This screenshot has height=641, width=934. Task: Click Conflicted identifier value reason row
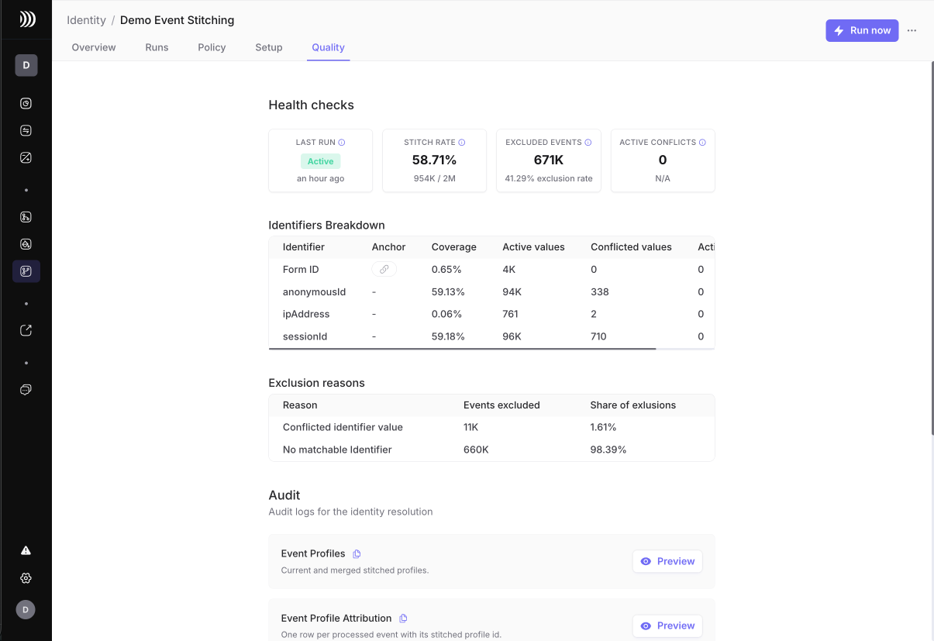pyautogui.click(x=491, y=427)
